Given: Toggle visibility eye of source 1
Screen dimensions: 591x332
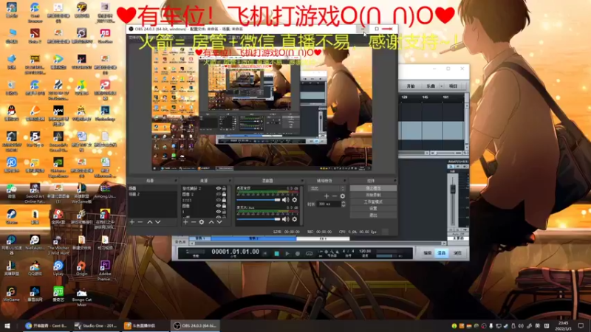Looking at the screenshot, I should click(218, 212).
